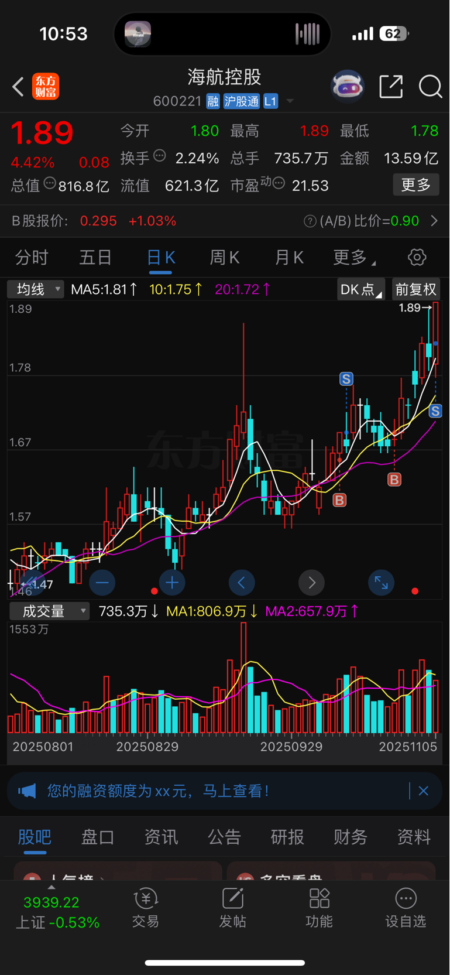Screen dimensions: 450x975
Task: Open the 均线 indicator dropdown
Action: (36, 289)
